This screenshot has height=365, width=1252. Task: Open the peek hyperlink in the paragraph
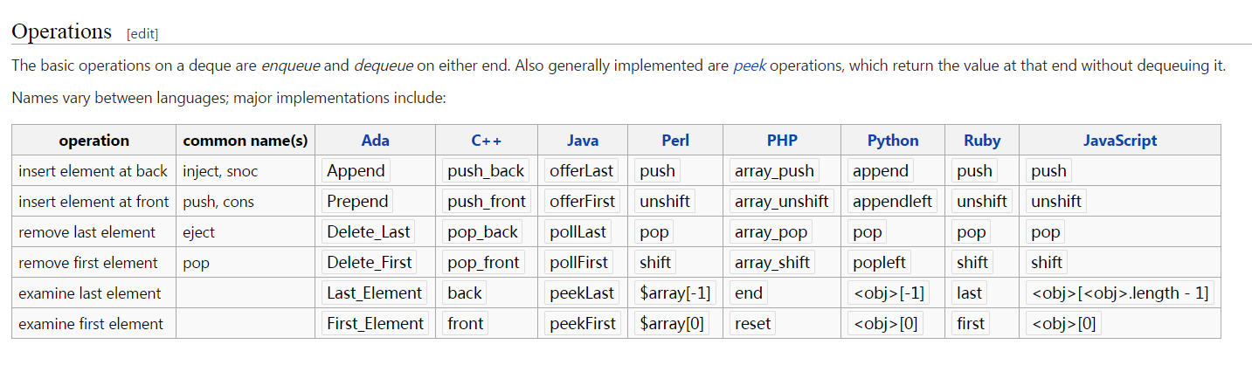(x=749, y=65)
